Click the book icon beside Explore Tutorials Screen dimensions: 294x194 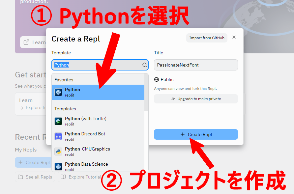click(63, 177)
